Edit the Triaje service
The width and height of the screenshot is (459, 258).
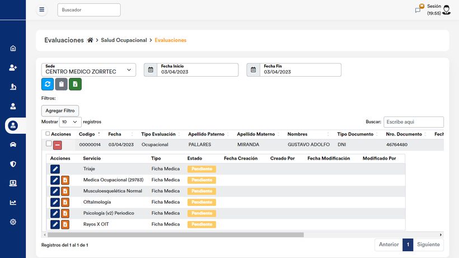(x=55, y=169)
